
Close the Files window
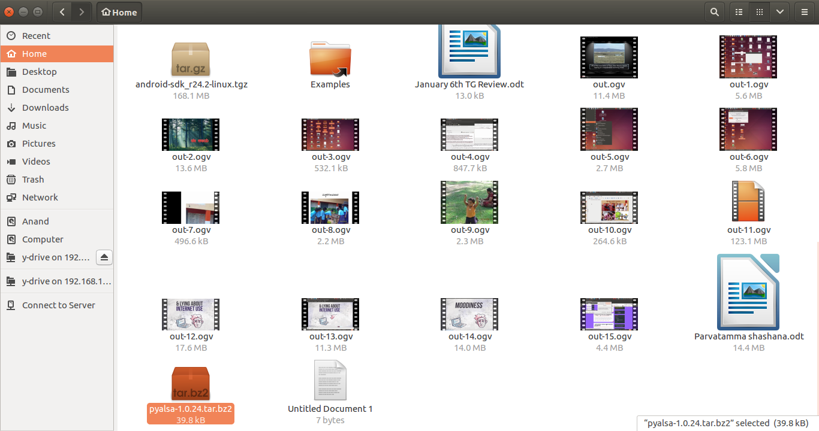coord(8,11)
